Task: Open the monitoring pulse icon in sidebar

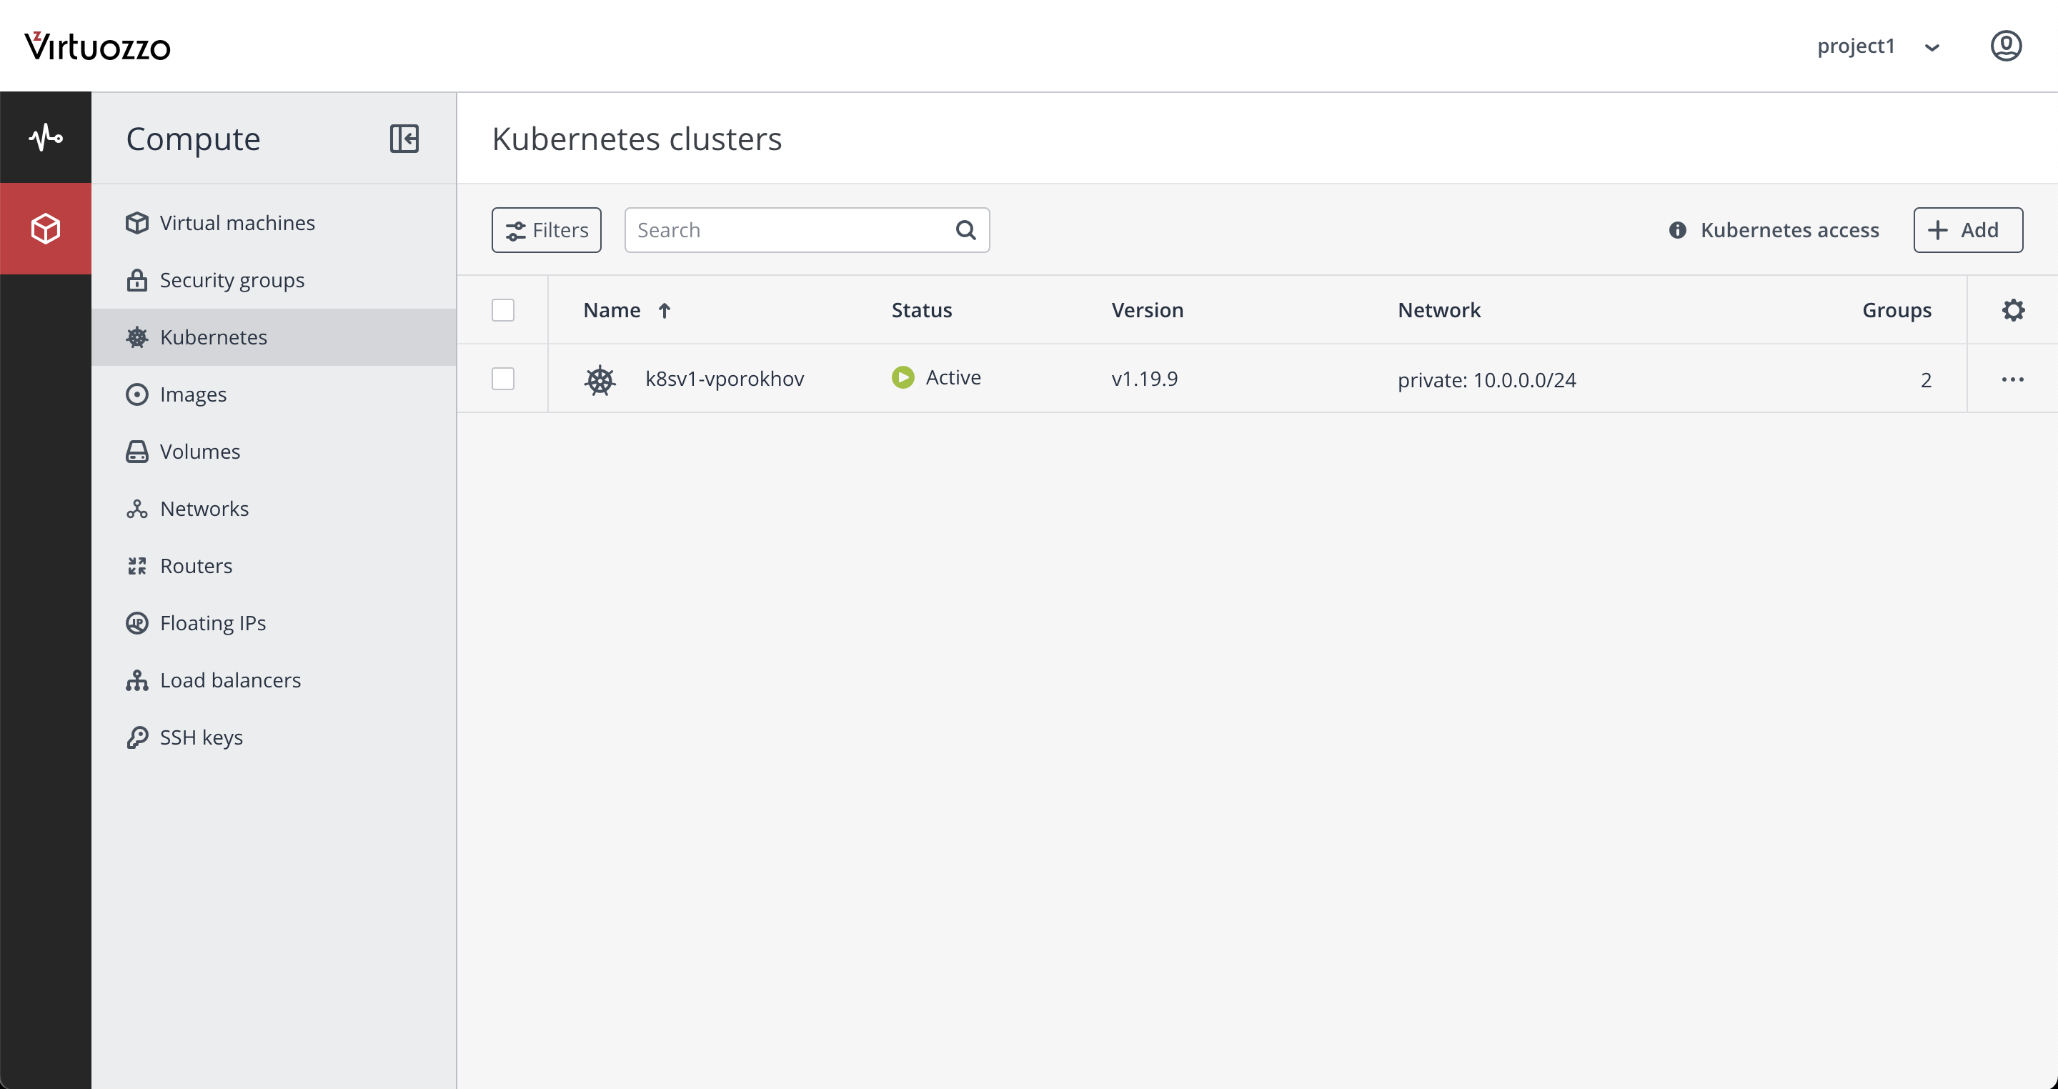Action: coord(46,137)
